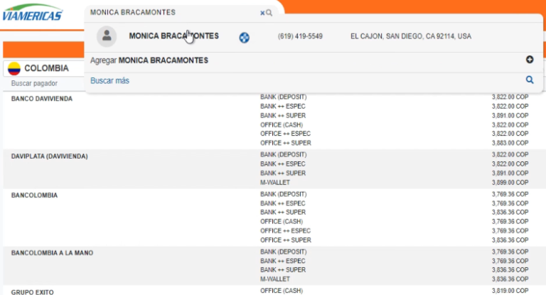546x295 pixels.
Task: Select the DAVIPLATA (DAVIVIENDA) payer
Action: [x=49, y=155]
